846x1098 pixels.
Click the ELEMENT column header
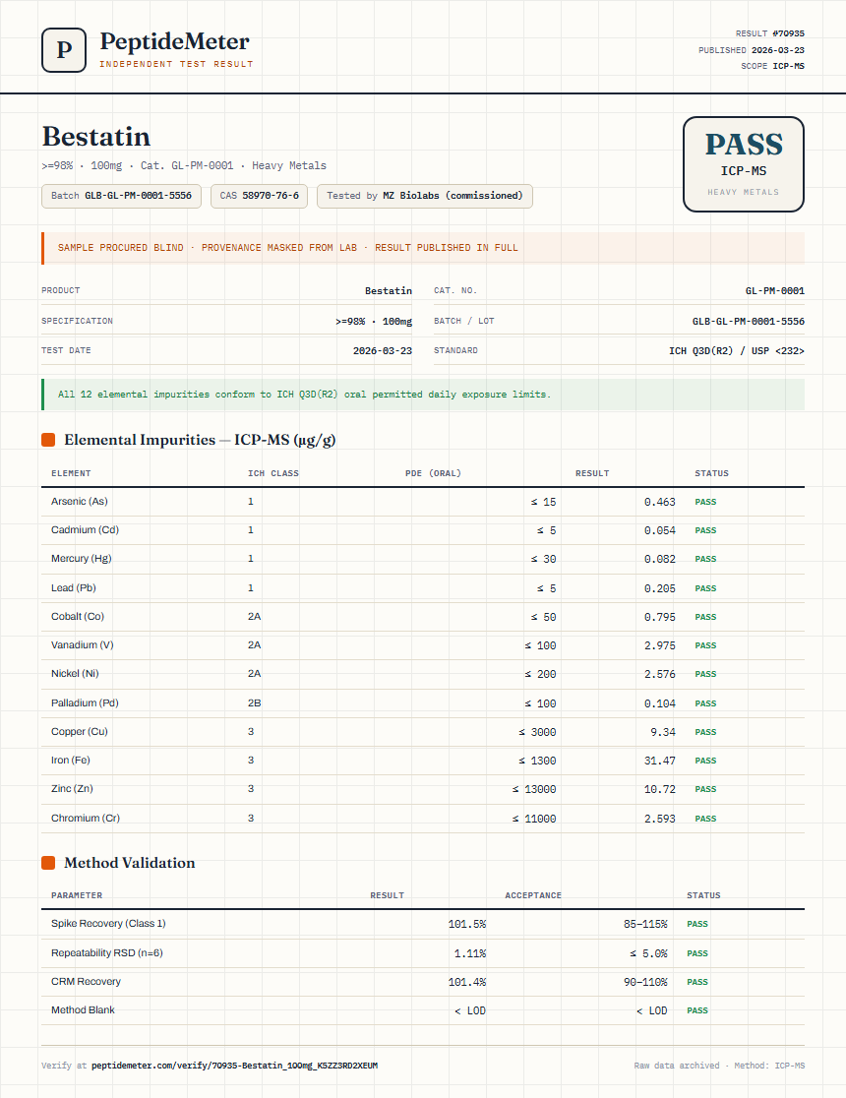(x=71, y=473)
